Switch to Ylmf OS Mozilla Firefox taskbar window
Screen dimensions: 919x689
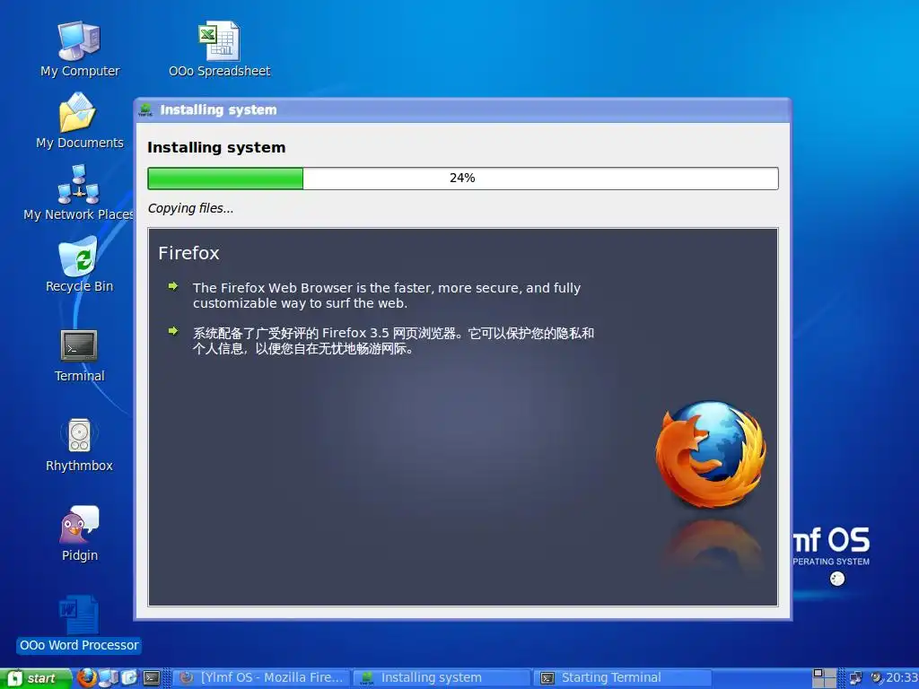pos(261,678)
